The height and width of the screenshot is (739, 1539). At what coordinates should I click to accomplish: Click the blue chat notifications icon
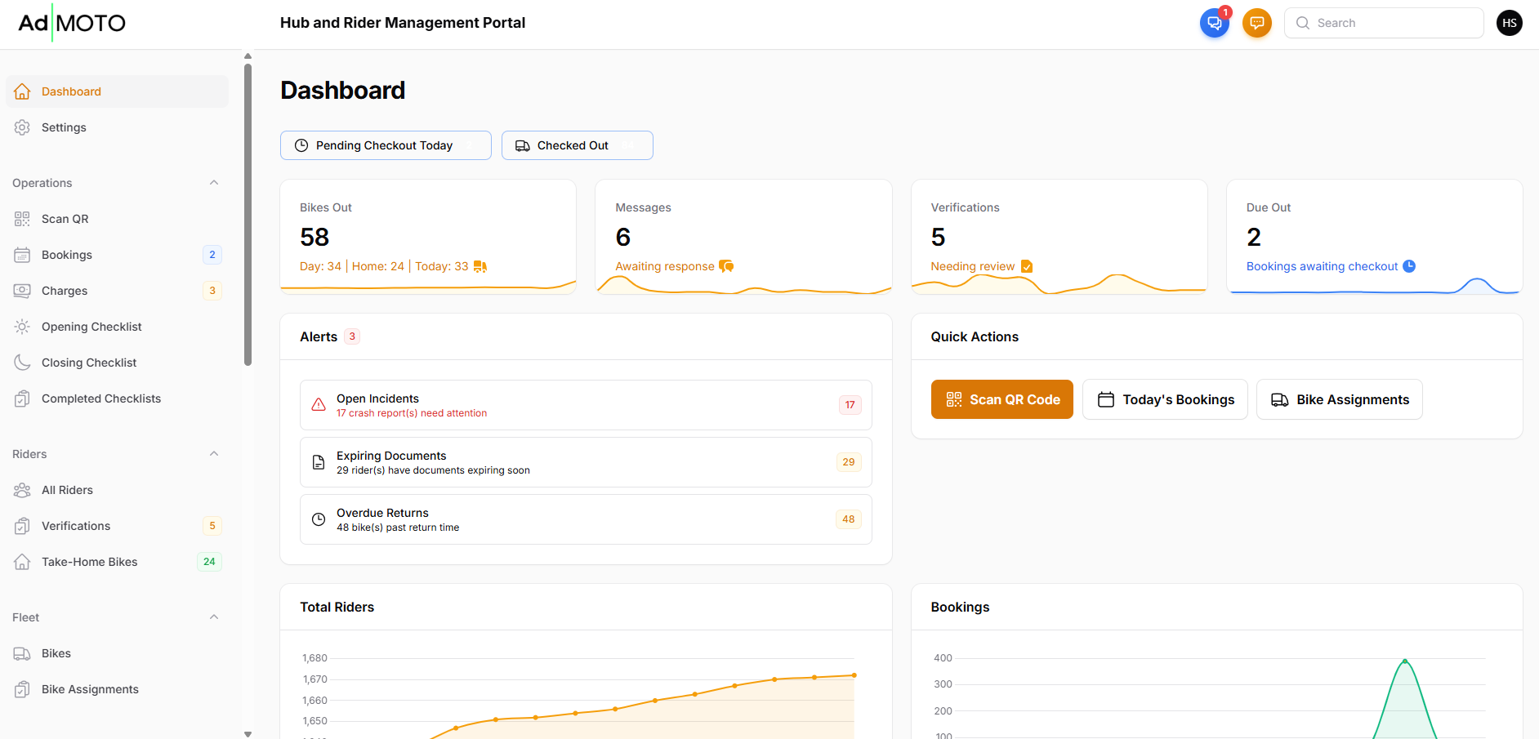1214,23
